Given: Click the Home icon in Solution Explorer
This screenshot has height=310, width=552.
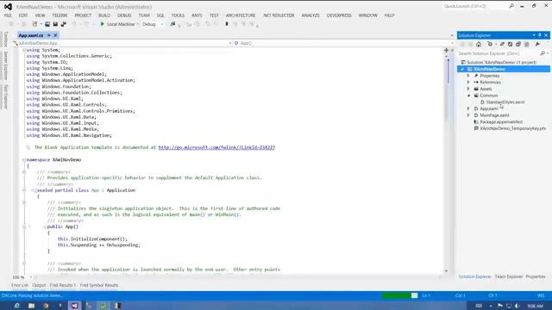Looking at the screenshot, I should (479, 44).
